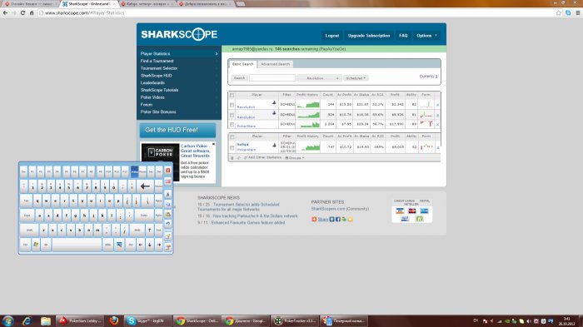Click the Skype icon in the taskbar
Image resolution: width=583 pixels, height=327 pixels.
pos(131,320)
